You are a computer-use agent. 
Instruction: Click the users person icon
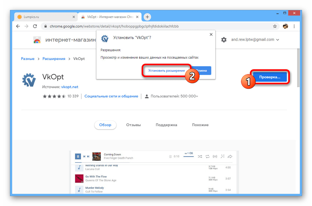pyautogui.click(x=147, y=96)
